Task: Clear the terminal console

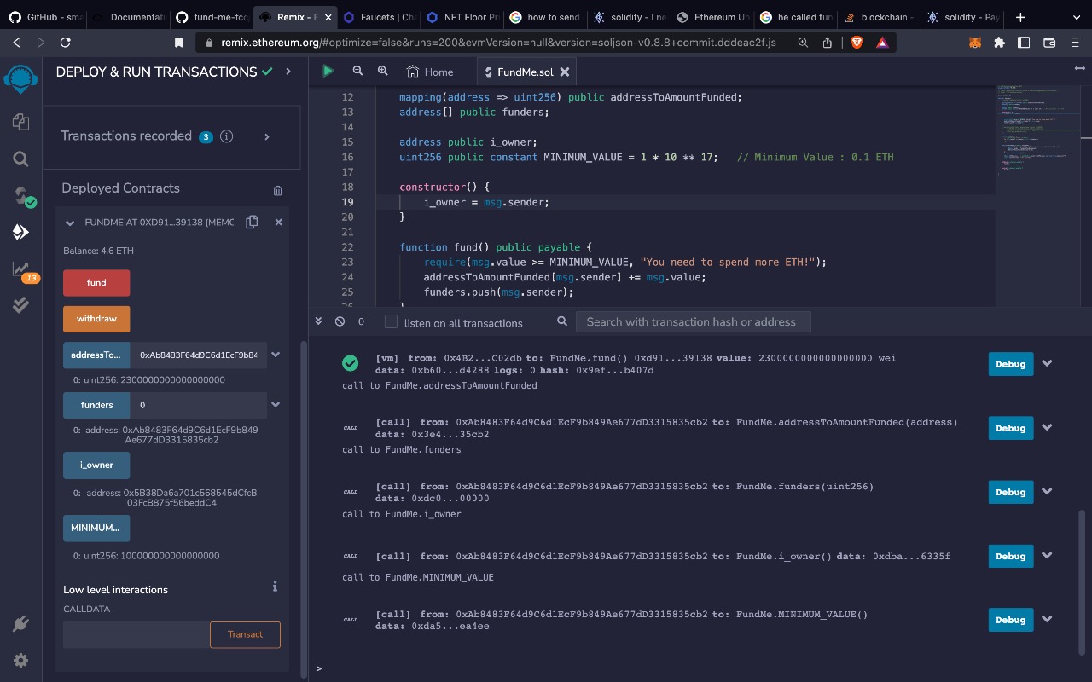Action: point(340,321)
